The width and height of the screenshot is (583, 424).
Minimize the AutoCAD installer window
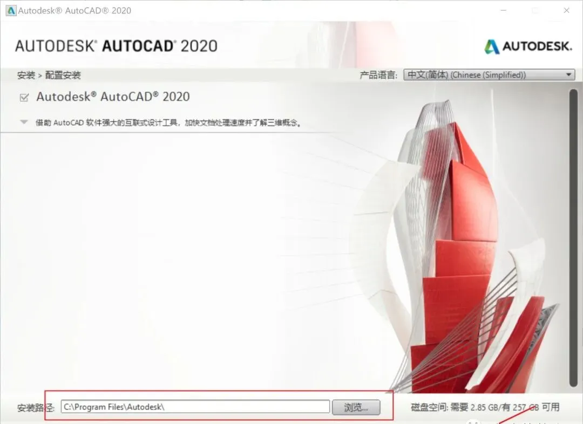point(504,10)
